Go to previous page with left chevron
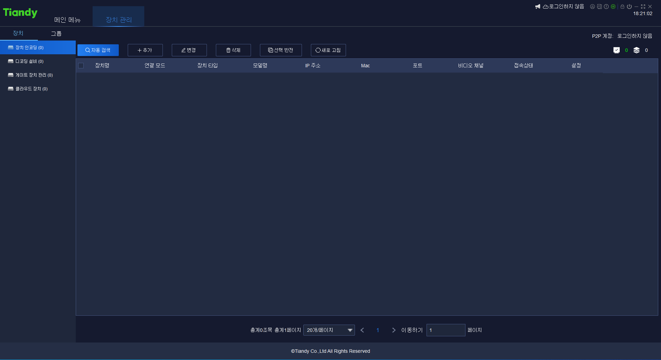The image size is (661, 360). (362, 330)
